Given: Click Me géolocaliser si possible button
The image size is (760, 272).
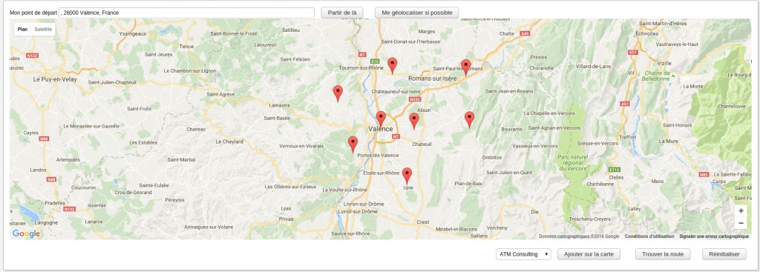Looking at the screenshot, I should (417, 13).
